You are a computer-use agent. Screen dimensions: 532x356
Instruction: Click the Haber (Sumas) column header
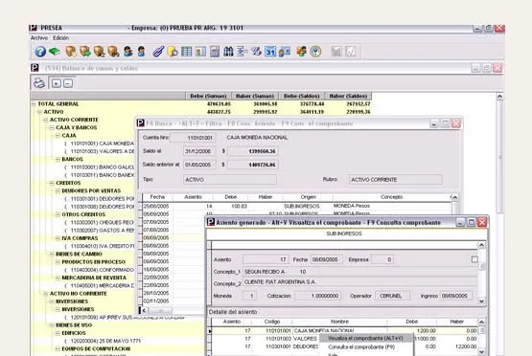click(255, 96)
